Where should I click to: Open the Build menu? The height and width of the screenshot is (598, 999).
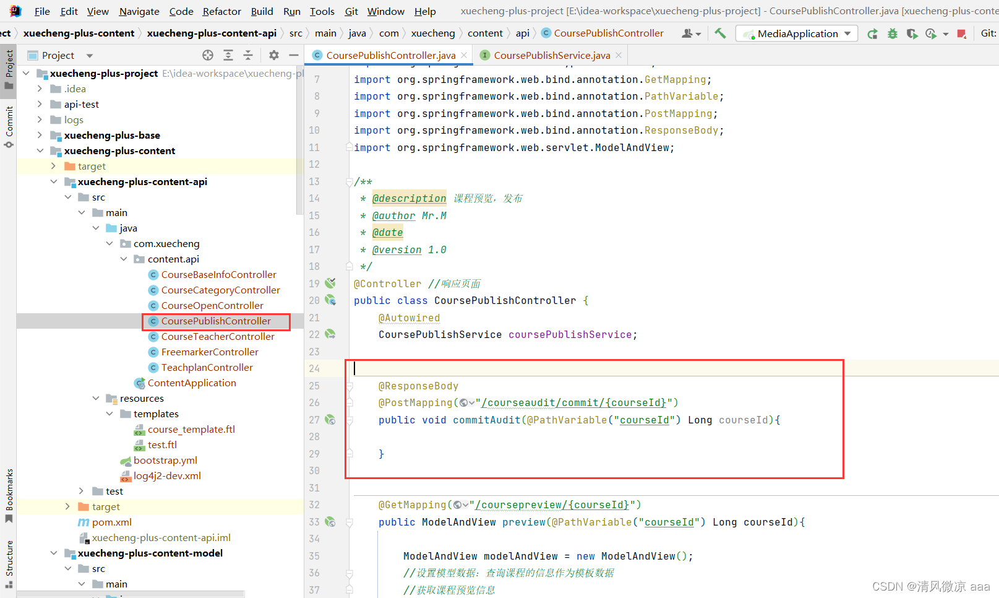click(x=262, y=11)
